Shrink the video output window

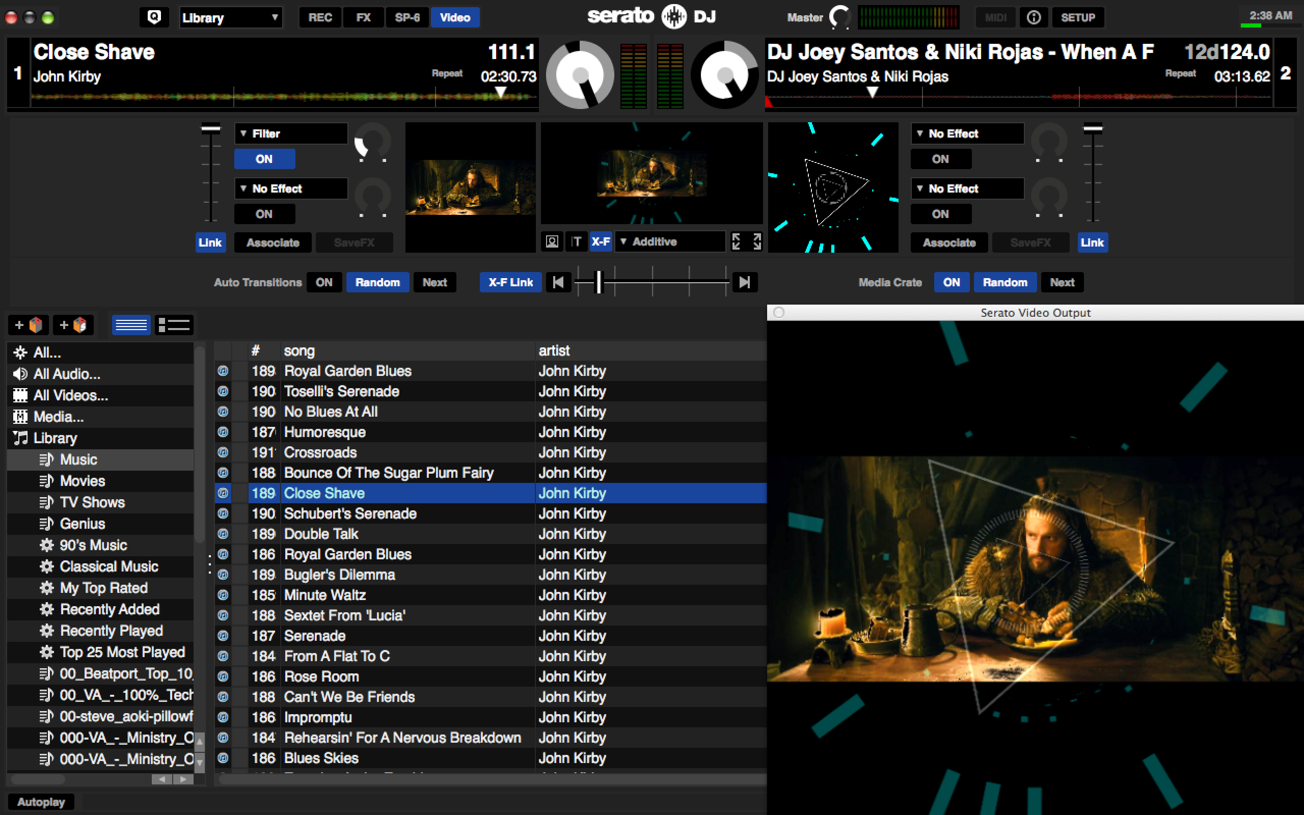coord(736,241)
